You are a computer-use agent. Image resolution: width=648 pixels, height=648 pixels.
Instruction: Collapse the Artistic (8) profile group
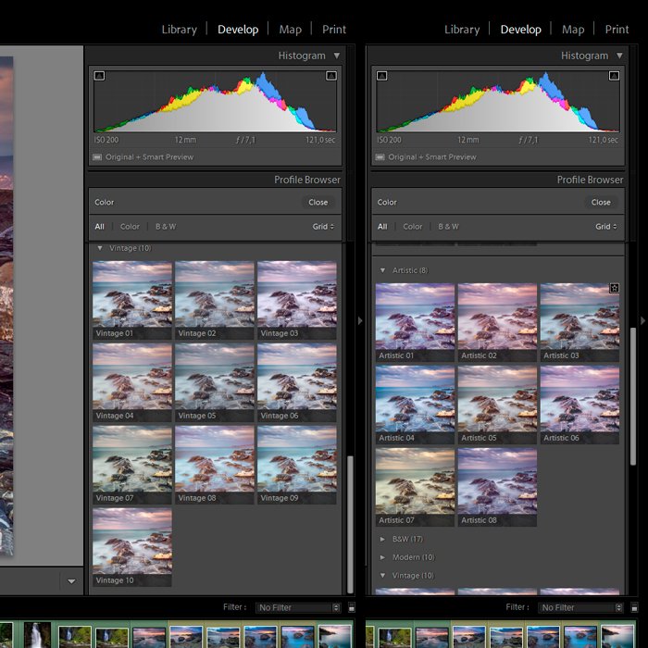(382, 270)
